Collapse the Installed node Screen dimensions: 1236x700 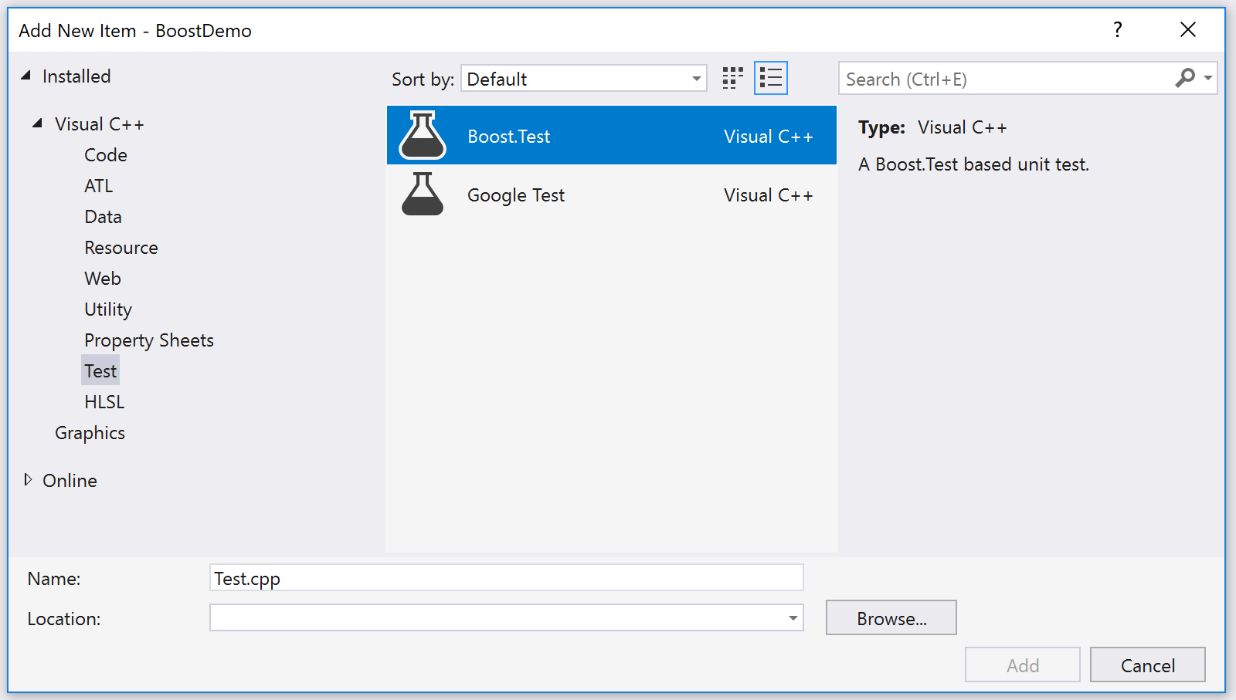point(26,76)
